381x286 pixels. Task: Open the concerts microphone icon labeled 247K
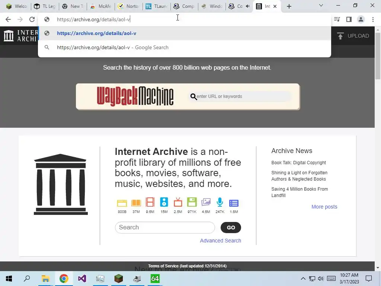tap(220, 202)
